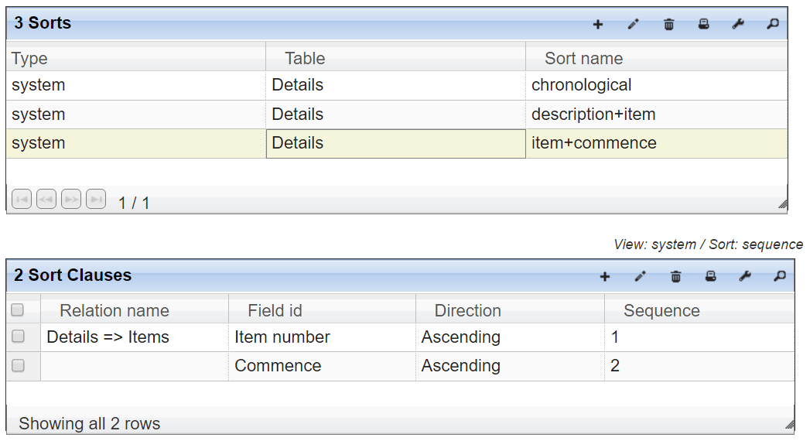The image size is (810, 441).
Task: Select Details => Items relation cell
Action: click(x=135, y=337)
